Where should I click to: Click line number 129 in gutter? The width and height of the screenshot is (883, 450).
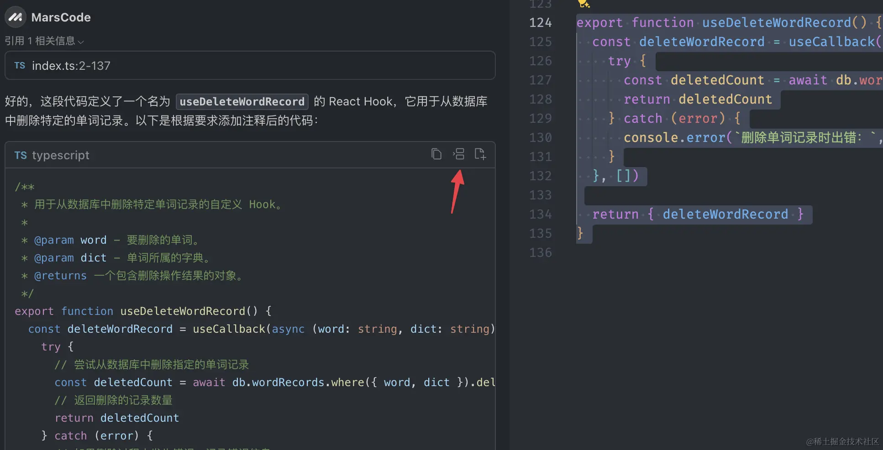click(541, 118)
